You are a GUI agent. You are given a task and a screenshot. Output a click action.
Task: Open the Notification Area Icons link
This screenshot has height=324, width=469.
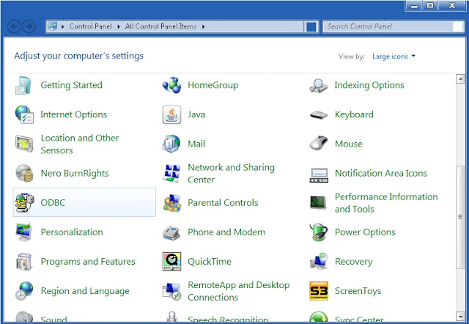pos(381,173)
